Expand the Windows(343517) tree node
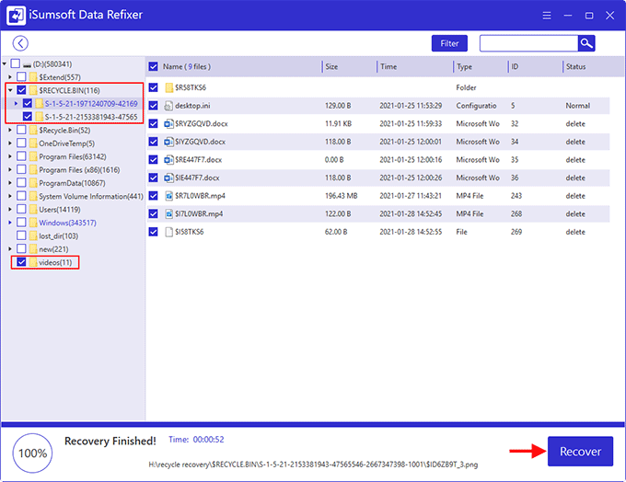 tap(10, 223)
